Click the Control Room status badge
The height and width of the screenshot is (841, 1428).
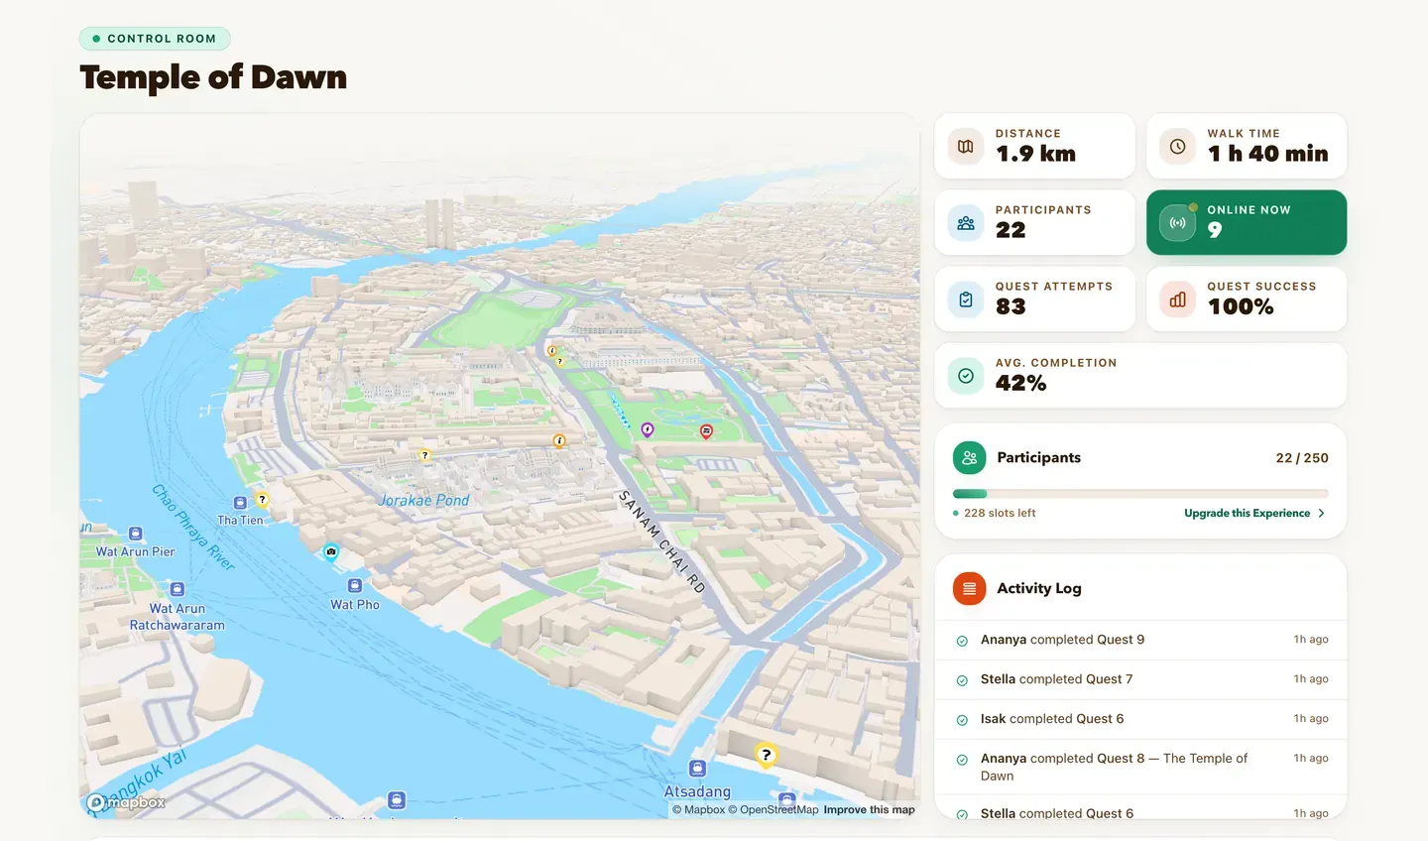pos(155,39)
